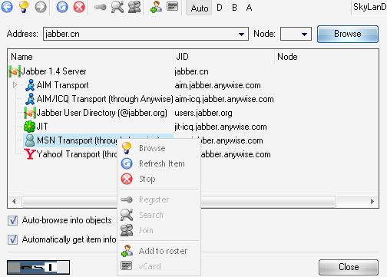Click the key Register toolbar icon
The height and width of the screenshot is (277, 387).
coord(100,7)
